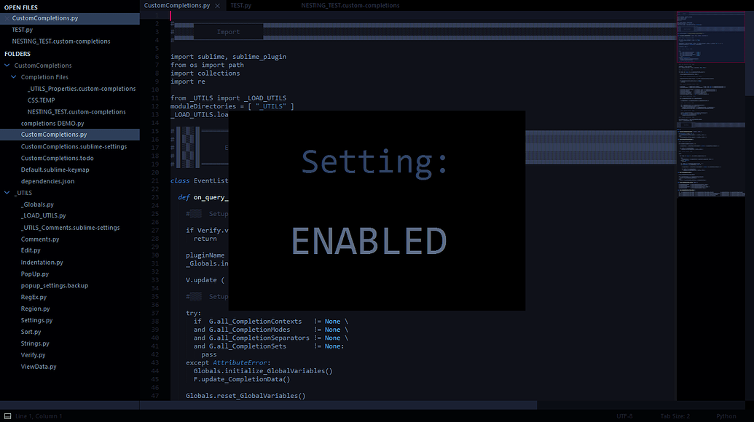Collapse the CustomCompletions folder
Image resolution: width=754 pixels, height=422 pixels.
[x=7, y=65]
